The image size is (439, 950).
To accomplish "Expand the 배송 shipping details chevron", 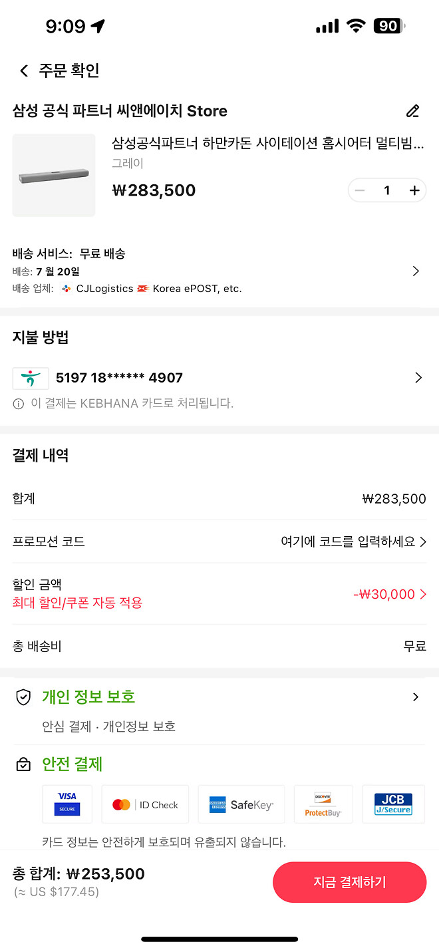I will (416, 271).
